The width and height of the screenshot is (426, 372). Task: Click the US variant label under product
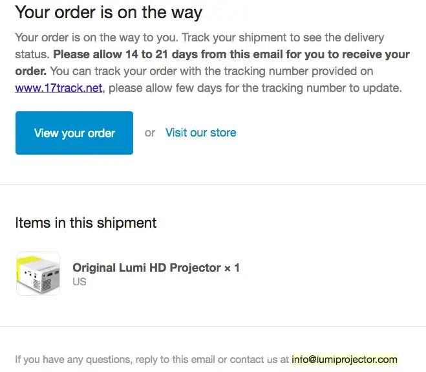click(x=79, y=282)
